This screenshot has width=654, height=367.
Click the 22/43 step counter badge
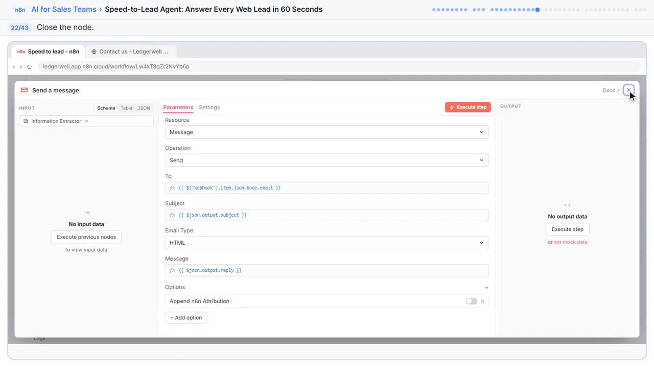(x=20, y=28)
